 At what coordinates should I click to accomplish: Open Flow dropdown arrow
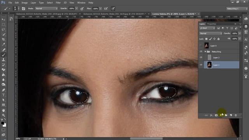coord(100,9)
